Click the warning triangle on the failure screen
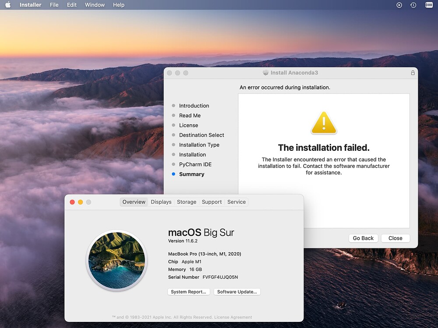This screenshot has width=438, height=328. pyautogui.click(x=324, y=123)
